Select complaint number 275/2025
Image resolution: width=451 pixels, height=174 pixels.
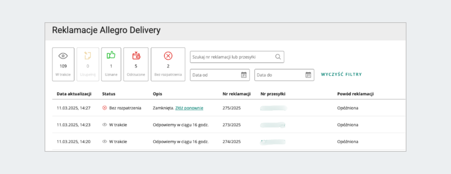232,108
